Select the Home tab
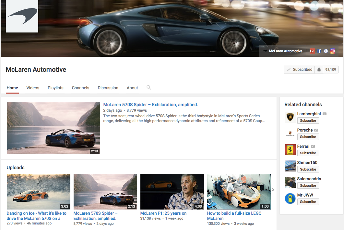This screenshot has width=344, height=230. [12, 88]
